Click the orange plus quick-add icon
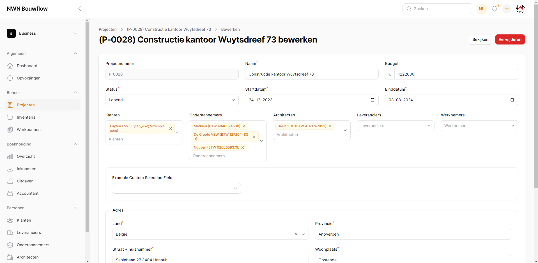This screenshot has width=538, height=263. click(x=507, y=9)
